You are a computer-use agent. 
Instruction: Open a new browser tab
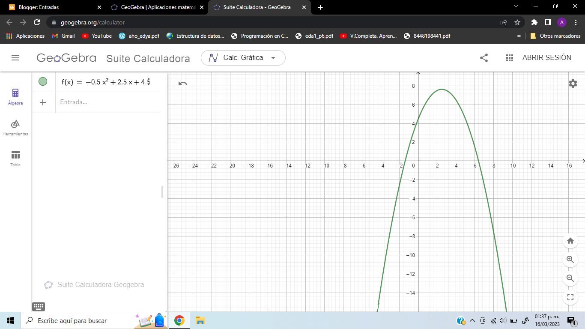320,7
